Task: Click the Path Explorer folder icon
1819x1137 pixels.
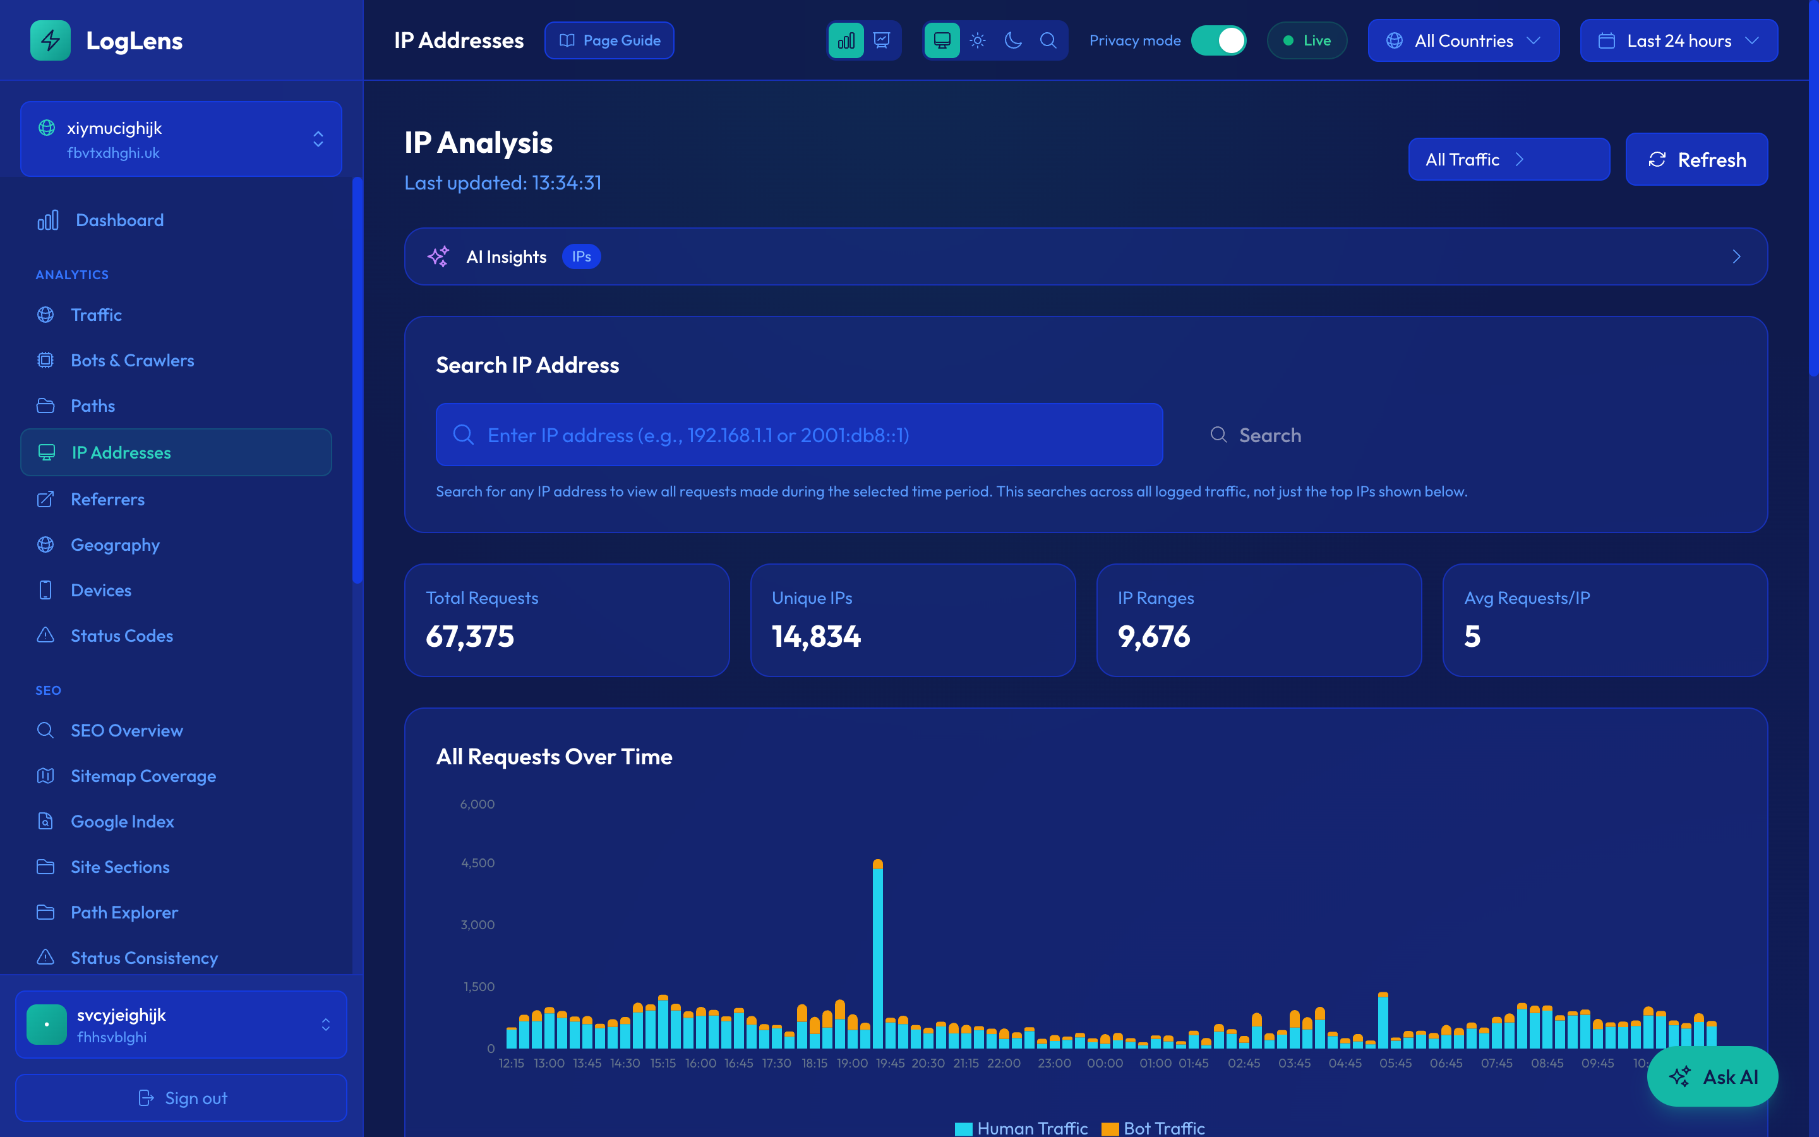Action: pos(46,912)
